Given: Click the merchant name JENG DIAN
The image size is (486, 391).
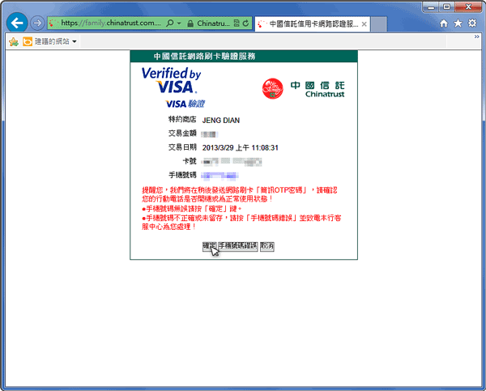Looking at the screenshot, I should pos(221,120).
